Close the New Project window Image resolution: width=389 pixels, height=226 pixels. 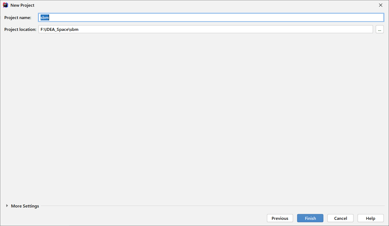click(381, 5)
